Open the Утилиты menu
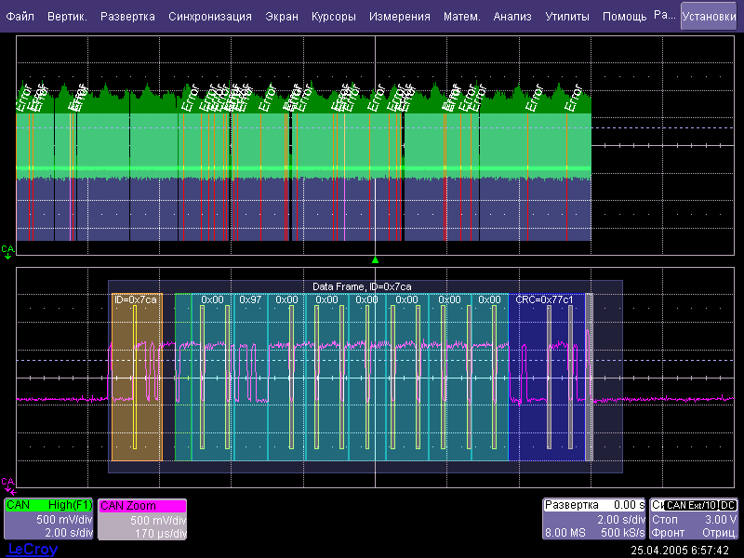 567,17
